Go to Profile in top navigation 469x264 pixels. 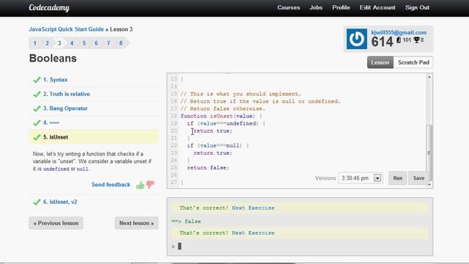341,7
